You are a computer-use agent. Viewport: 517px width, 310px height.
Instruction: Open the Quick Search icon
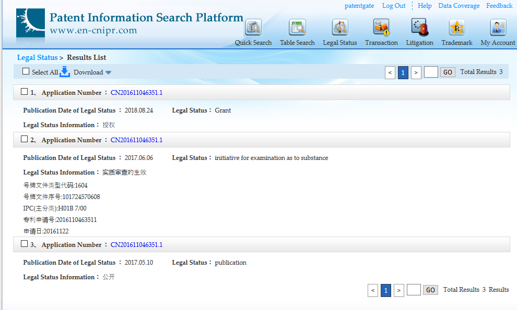pos(253,27)
